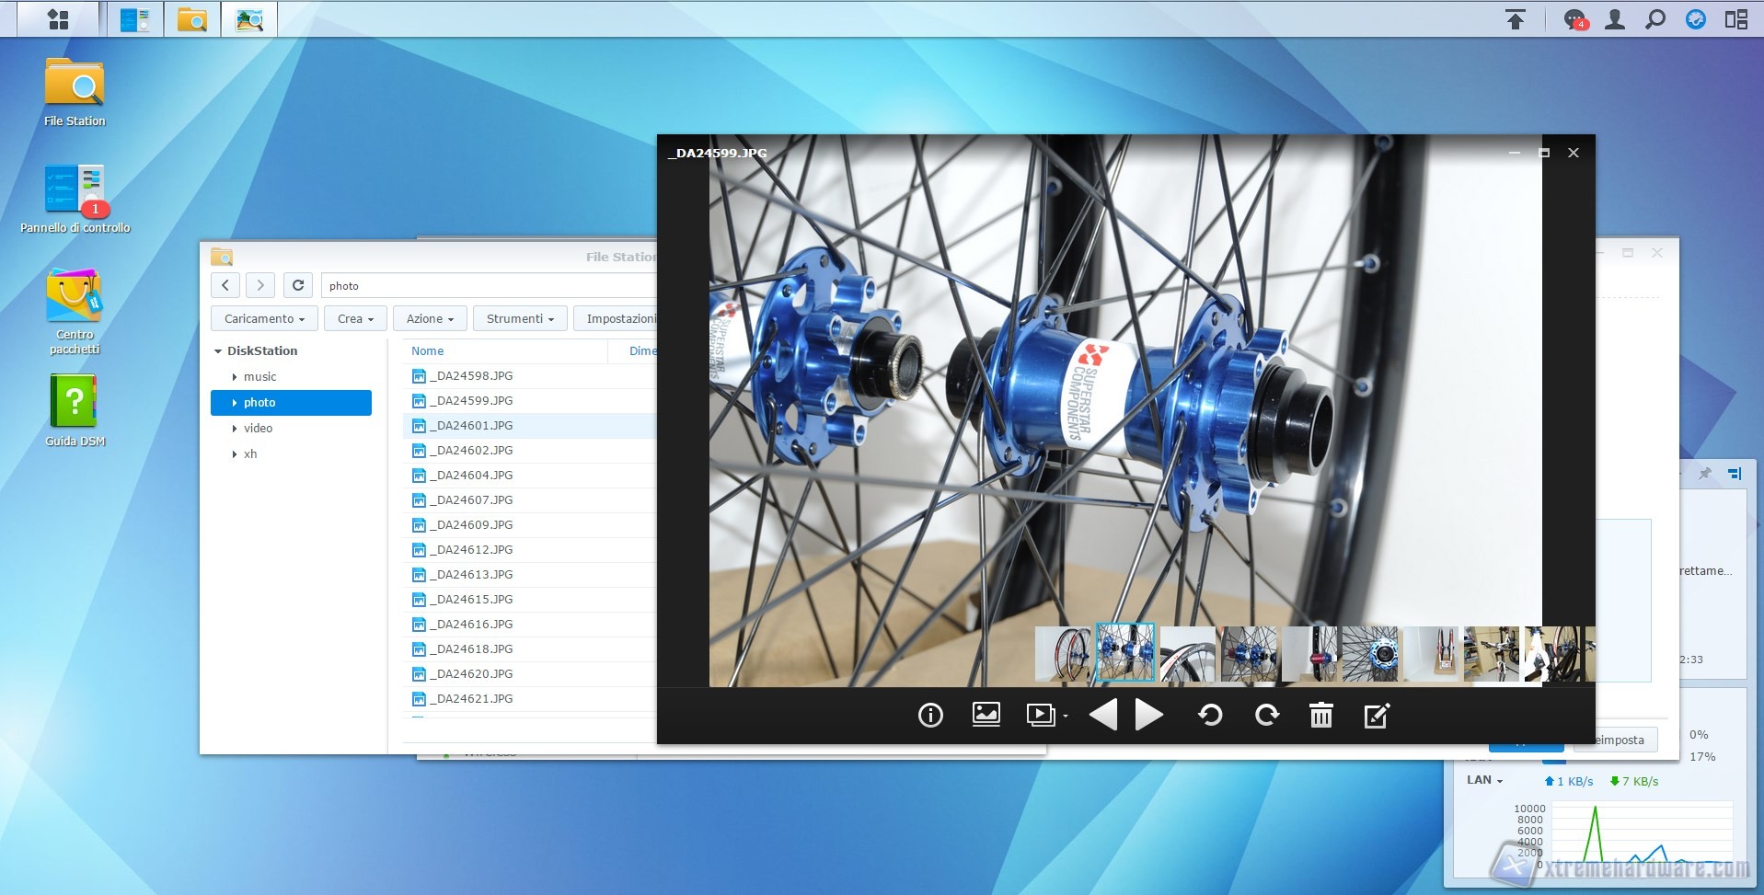Rotate the photo clockwise
1764x895 pixels.
click(x=1267, y=715)
